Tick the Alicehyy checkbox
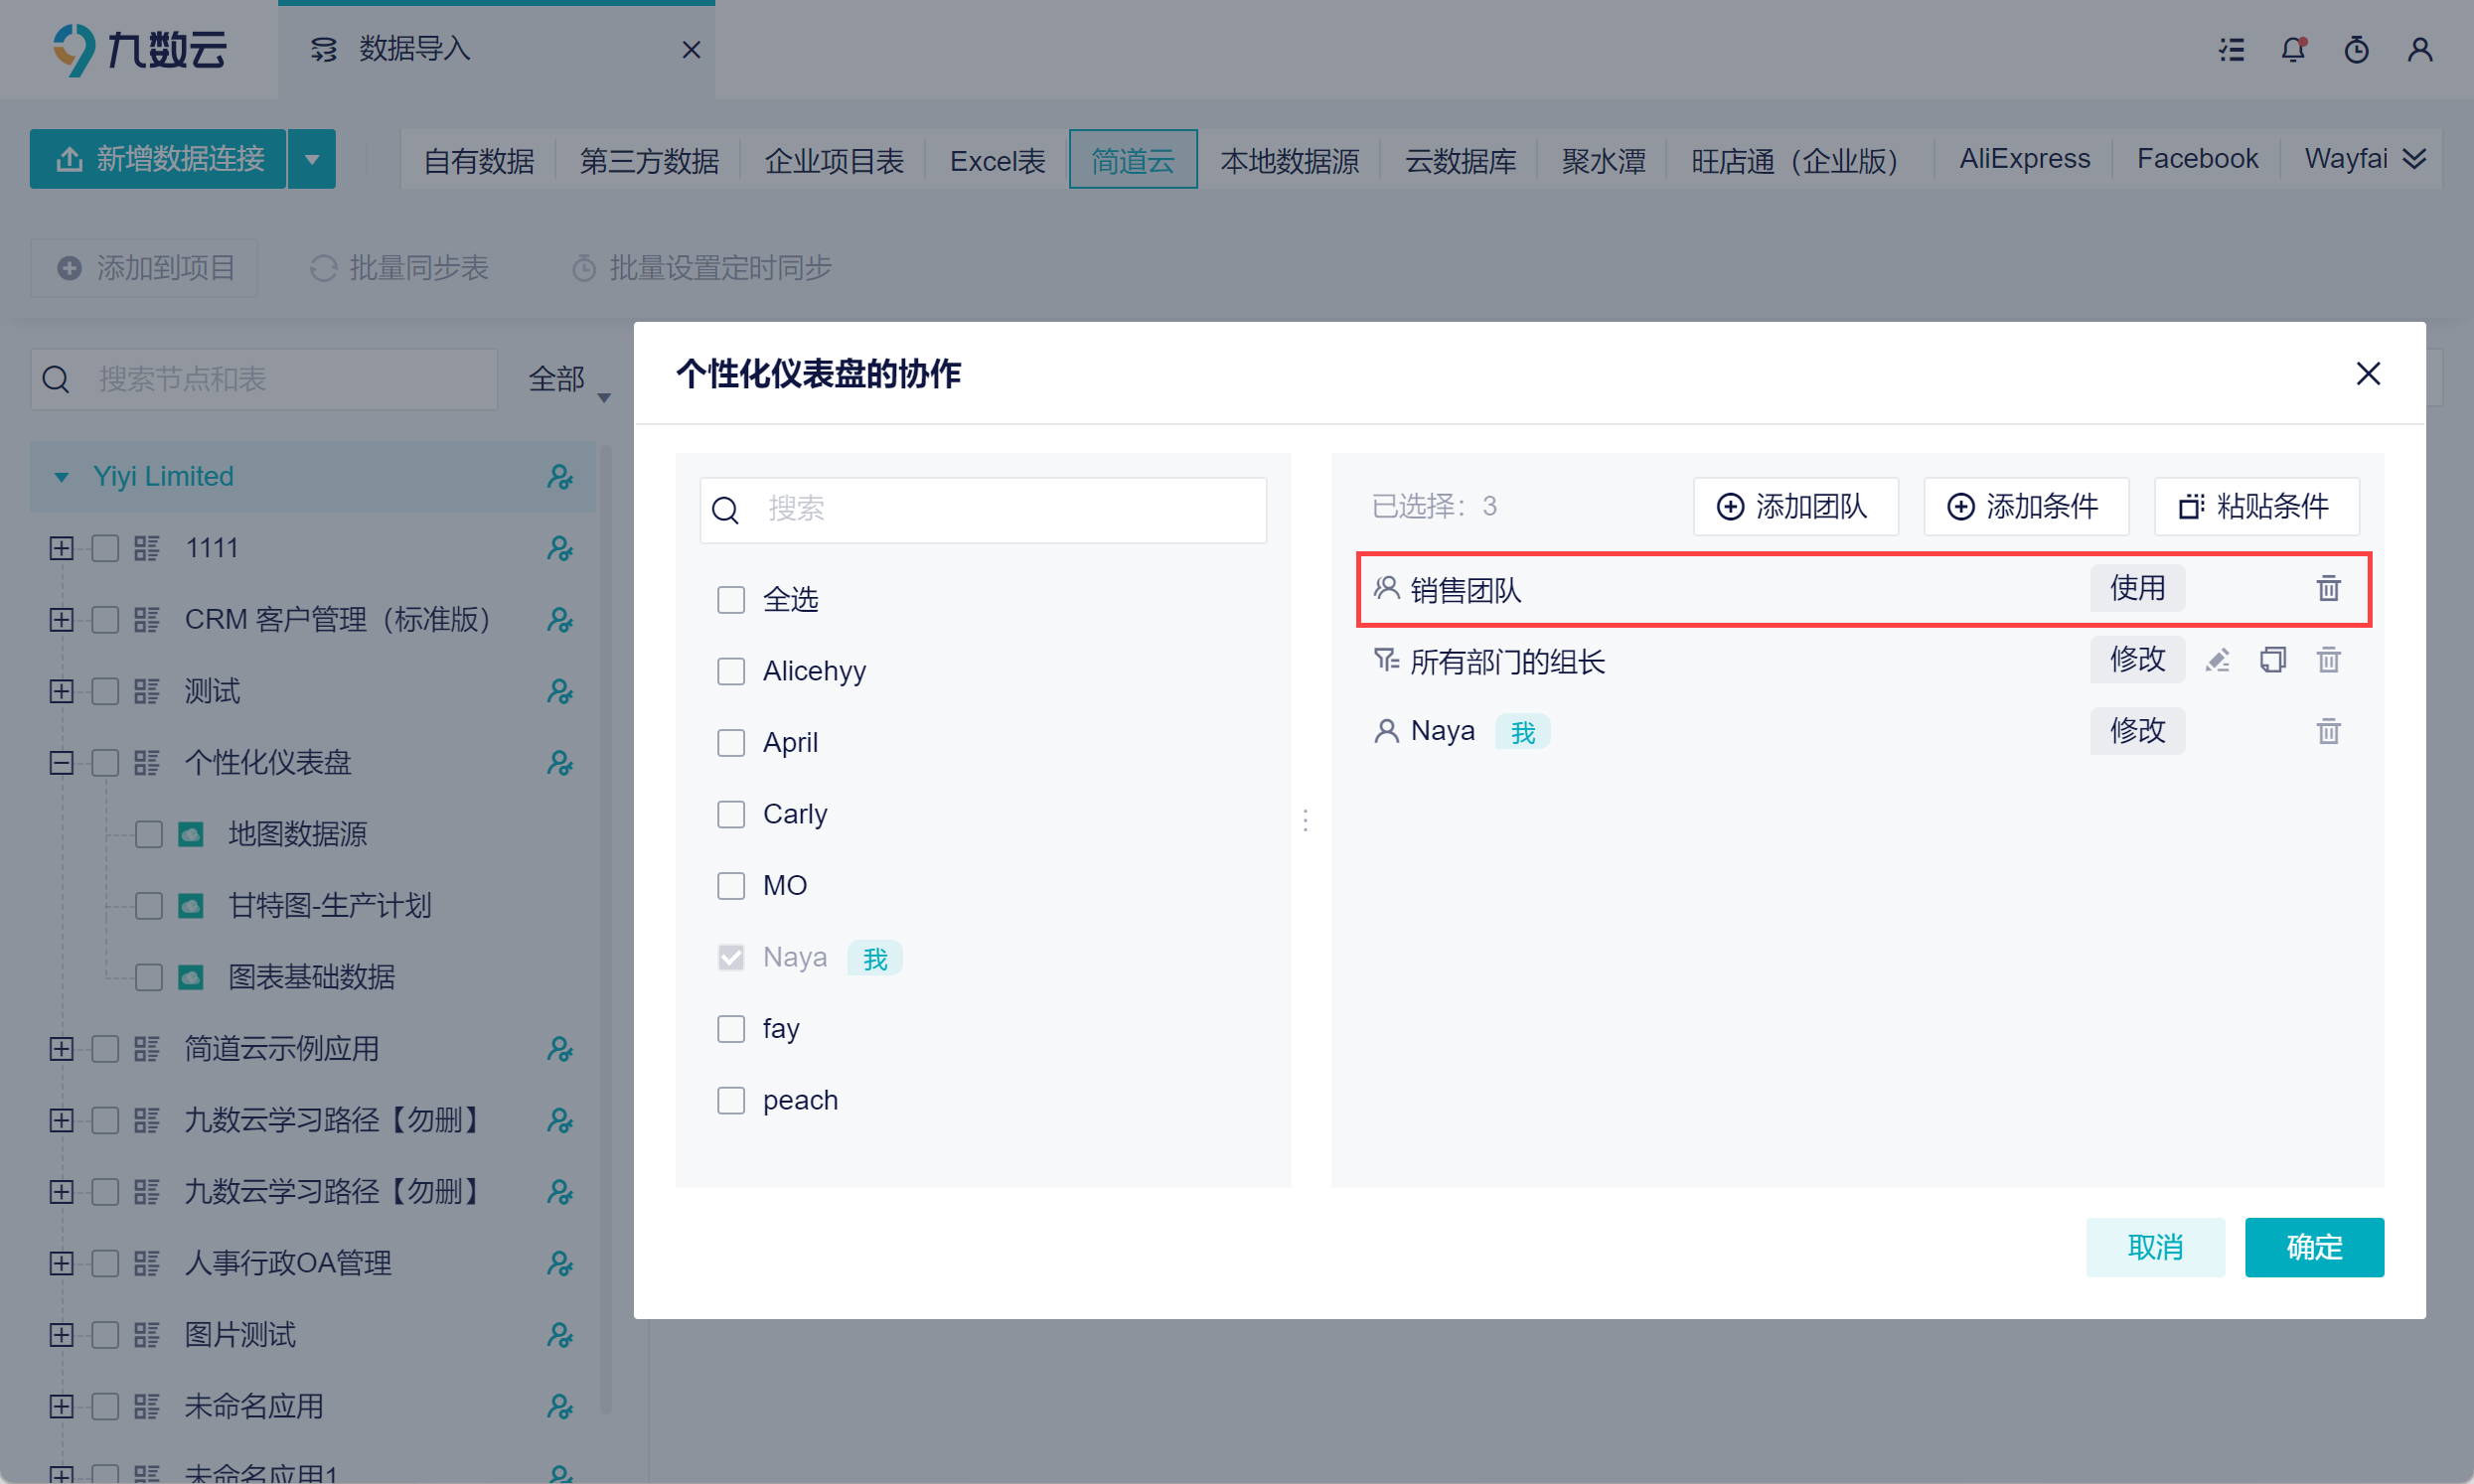The height and width of the screenshot is (1484, 2474). coord(731,671)
